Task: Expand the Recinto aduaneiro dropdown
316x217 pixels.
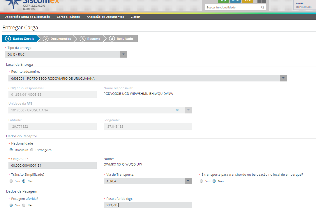Action: click(283, 78)
